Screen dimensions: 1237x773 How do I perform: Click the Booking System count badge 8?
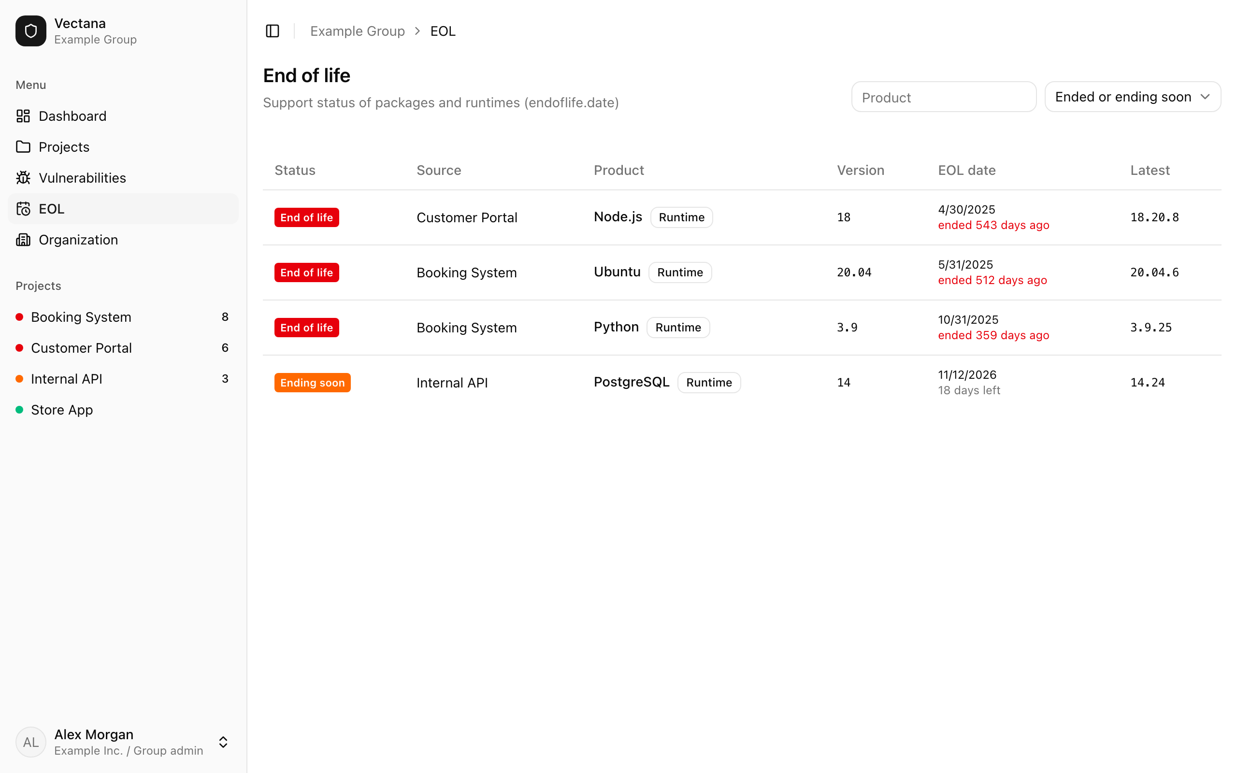coord(225,317)
